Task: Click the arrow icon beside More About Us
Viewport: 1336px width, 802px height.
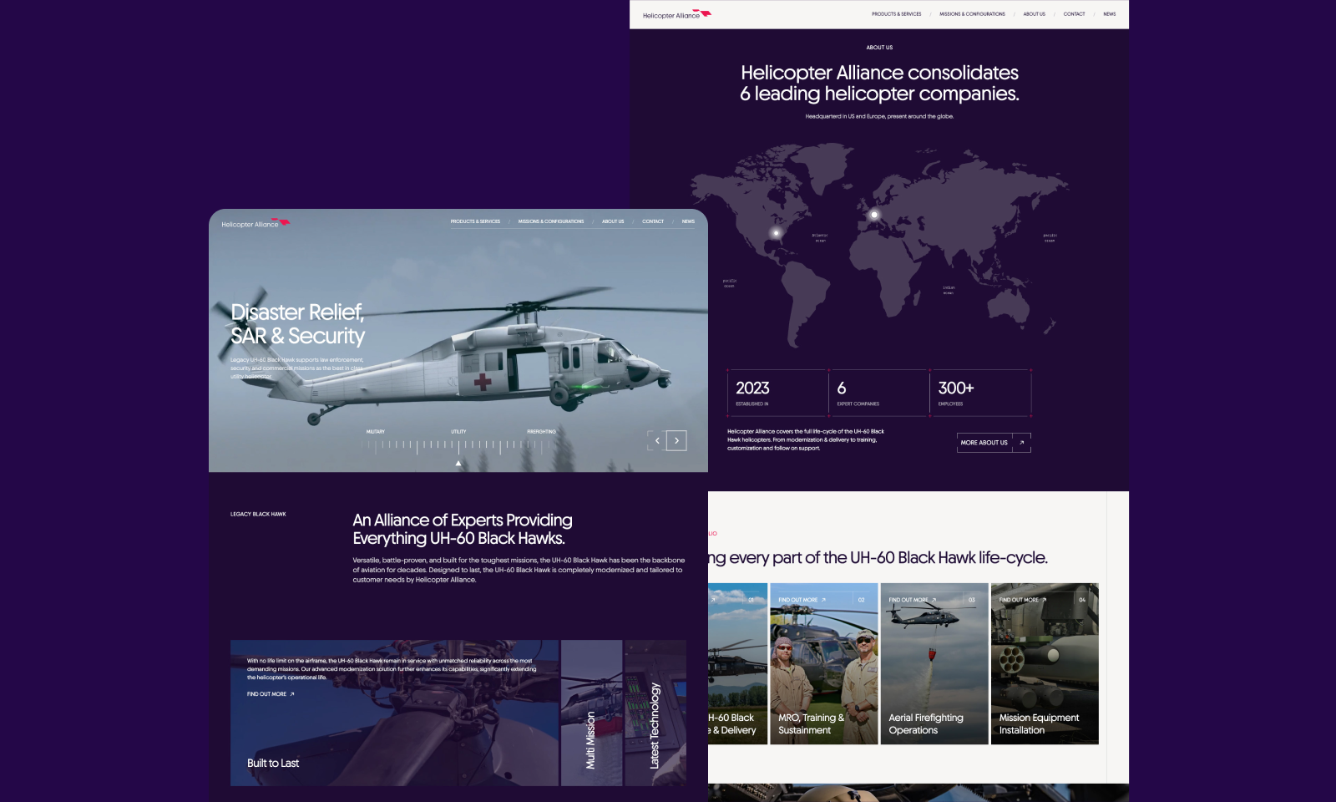Action: [1021, 443]
